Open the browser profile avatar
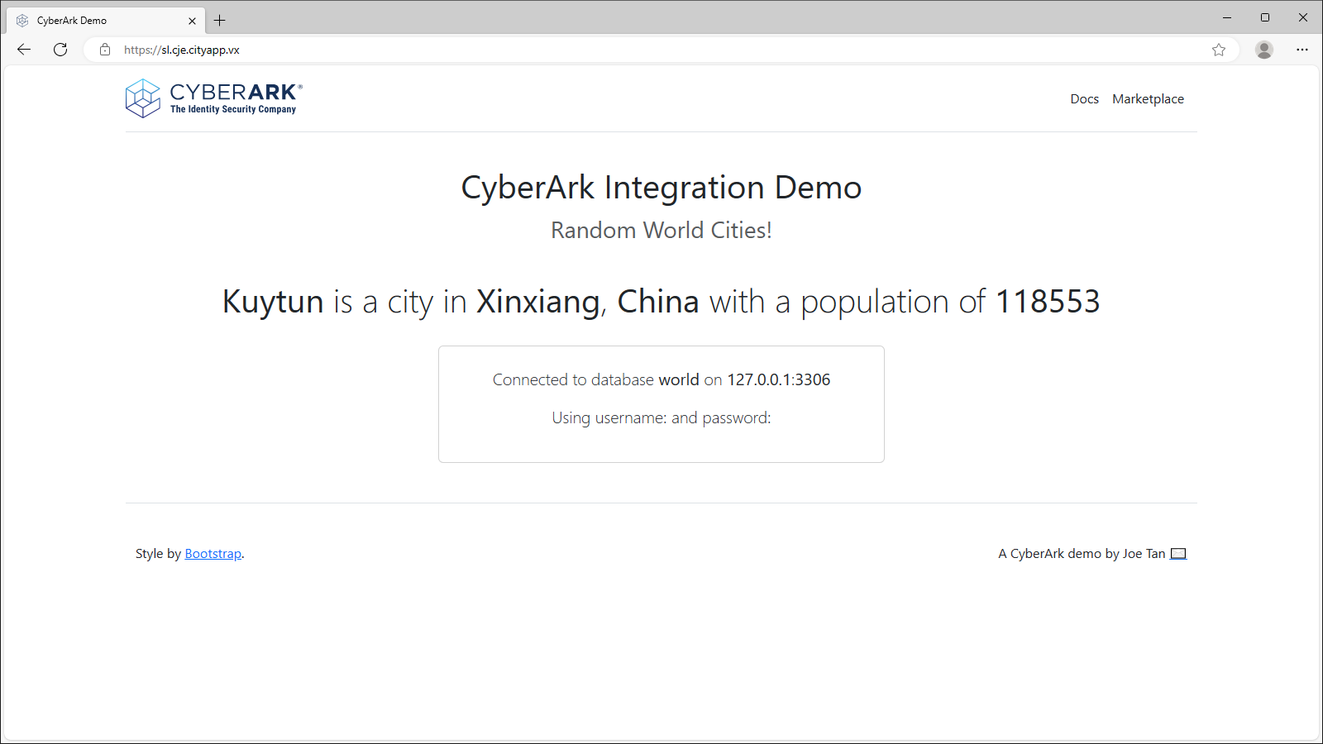The width and height of the screenshot is (1323, 744). pos(1263,50)
